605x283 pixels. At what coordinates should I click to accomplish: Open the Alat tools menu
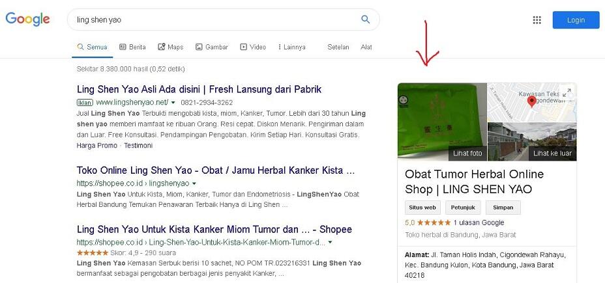pos(366,47)
